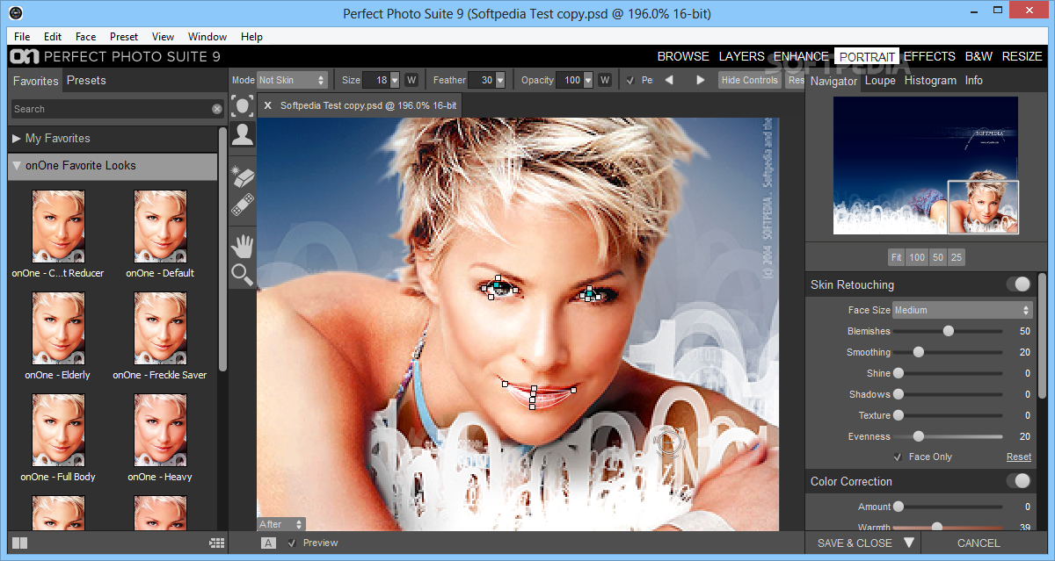
Task: Select the Hand pan tool
Action: coord(243,245)
